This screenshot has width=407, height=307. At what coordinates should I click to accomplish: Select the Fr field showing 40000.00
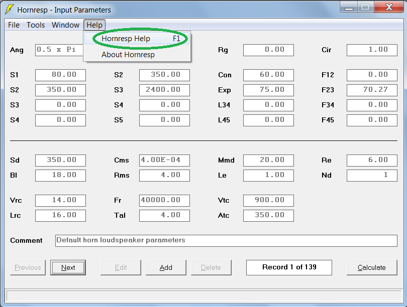tap(164, 201)
